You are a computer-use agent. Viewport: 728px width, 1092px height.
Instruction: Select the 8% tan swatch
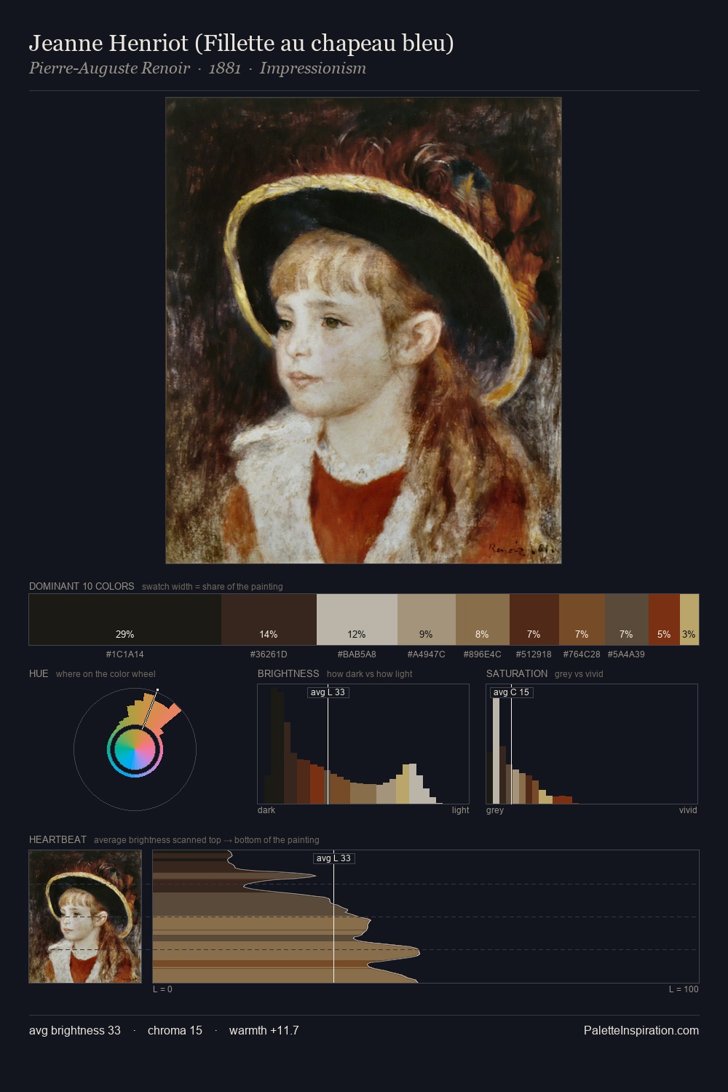coord(483,620)
